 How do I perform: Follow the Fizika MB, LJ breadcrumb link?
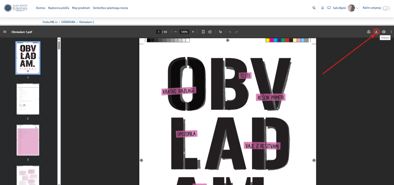50,22
